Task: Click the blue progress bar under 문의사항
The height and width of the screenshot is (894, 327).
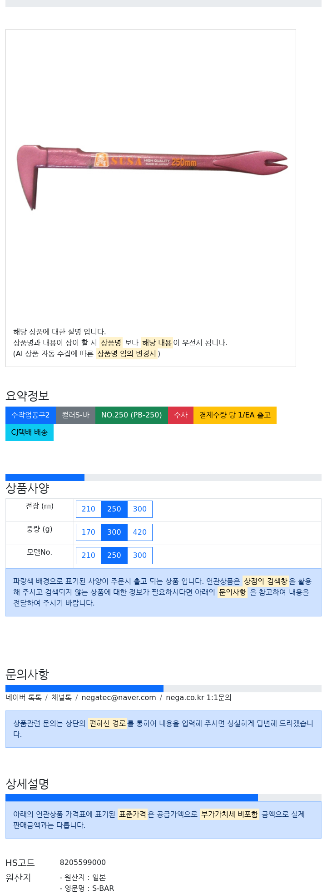Action: point(84,689)
